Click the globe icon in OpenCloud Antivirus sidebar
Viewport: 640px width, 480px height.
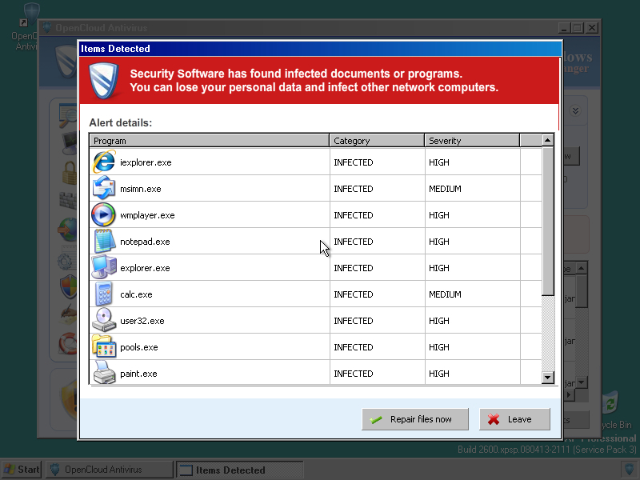tap(68, 229)
